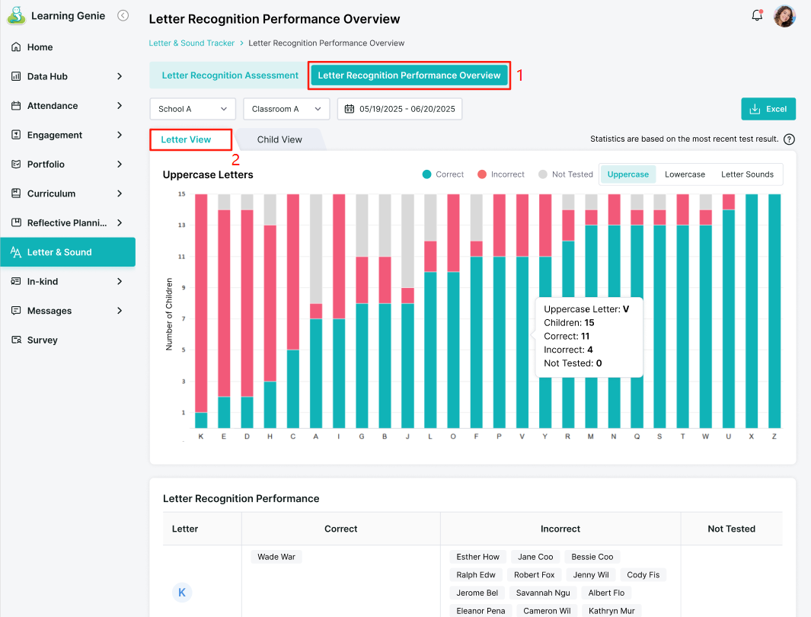Click the calendar icon in the date range
811x617 pixels.
pos(350,109)
